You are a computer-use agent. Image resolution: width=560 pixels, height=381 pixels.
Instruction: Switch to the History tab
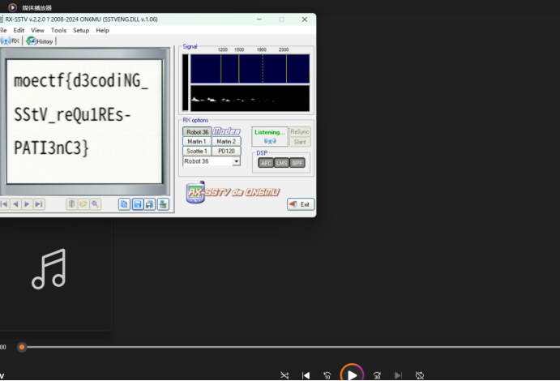pos(41,41)
